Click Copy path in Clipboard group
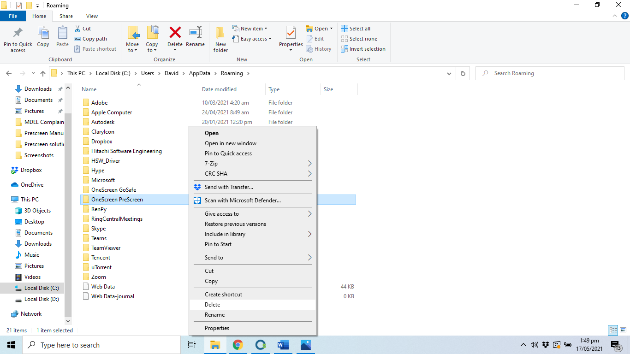 (x=90, y=39)
